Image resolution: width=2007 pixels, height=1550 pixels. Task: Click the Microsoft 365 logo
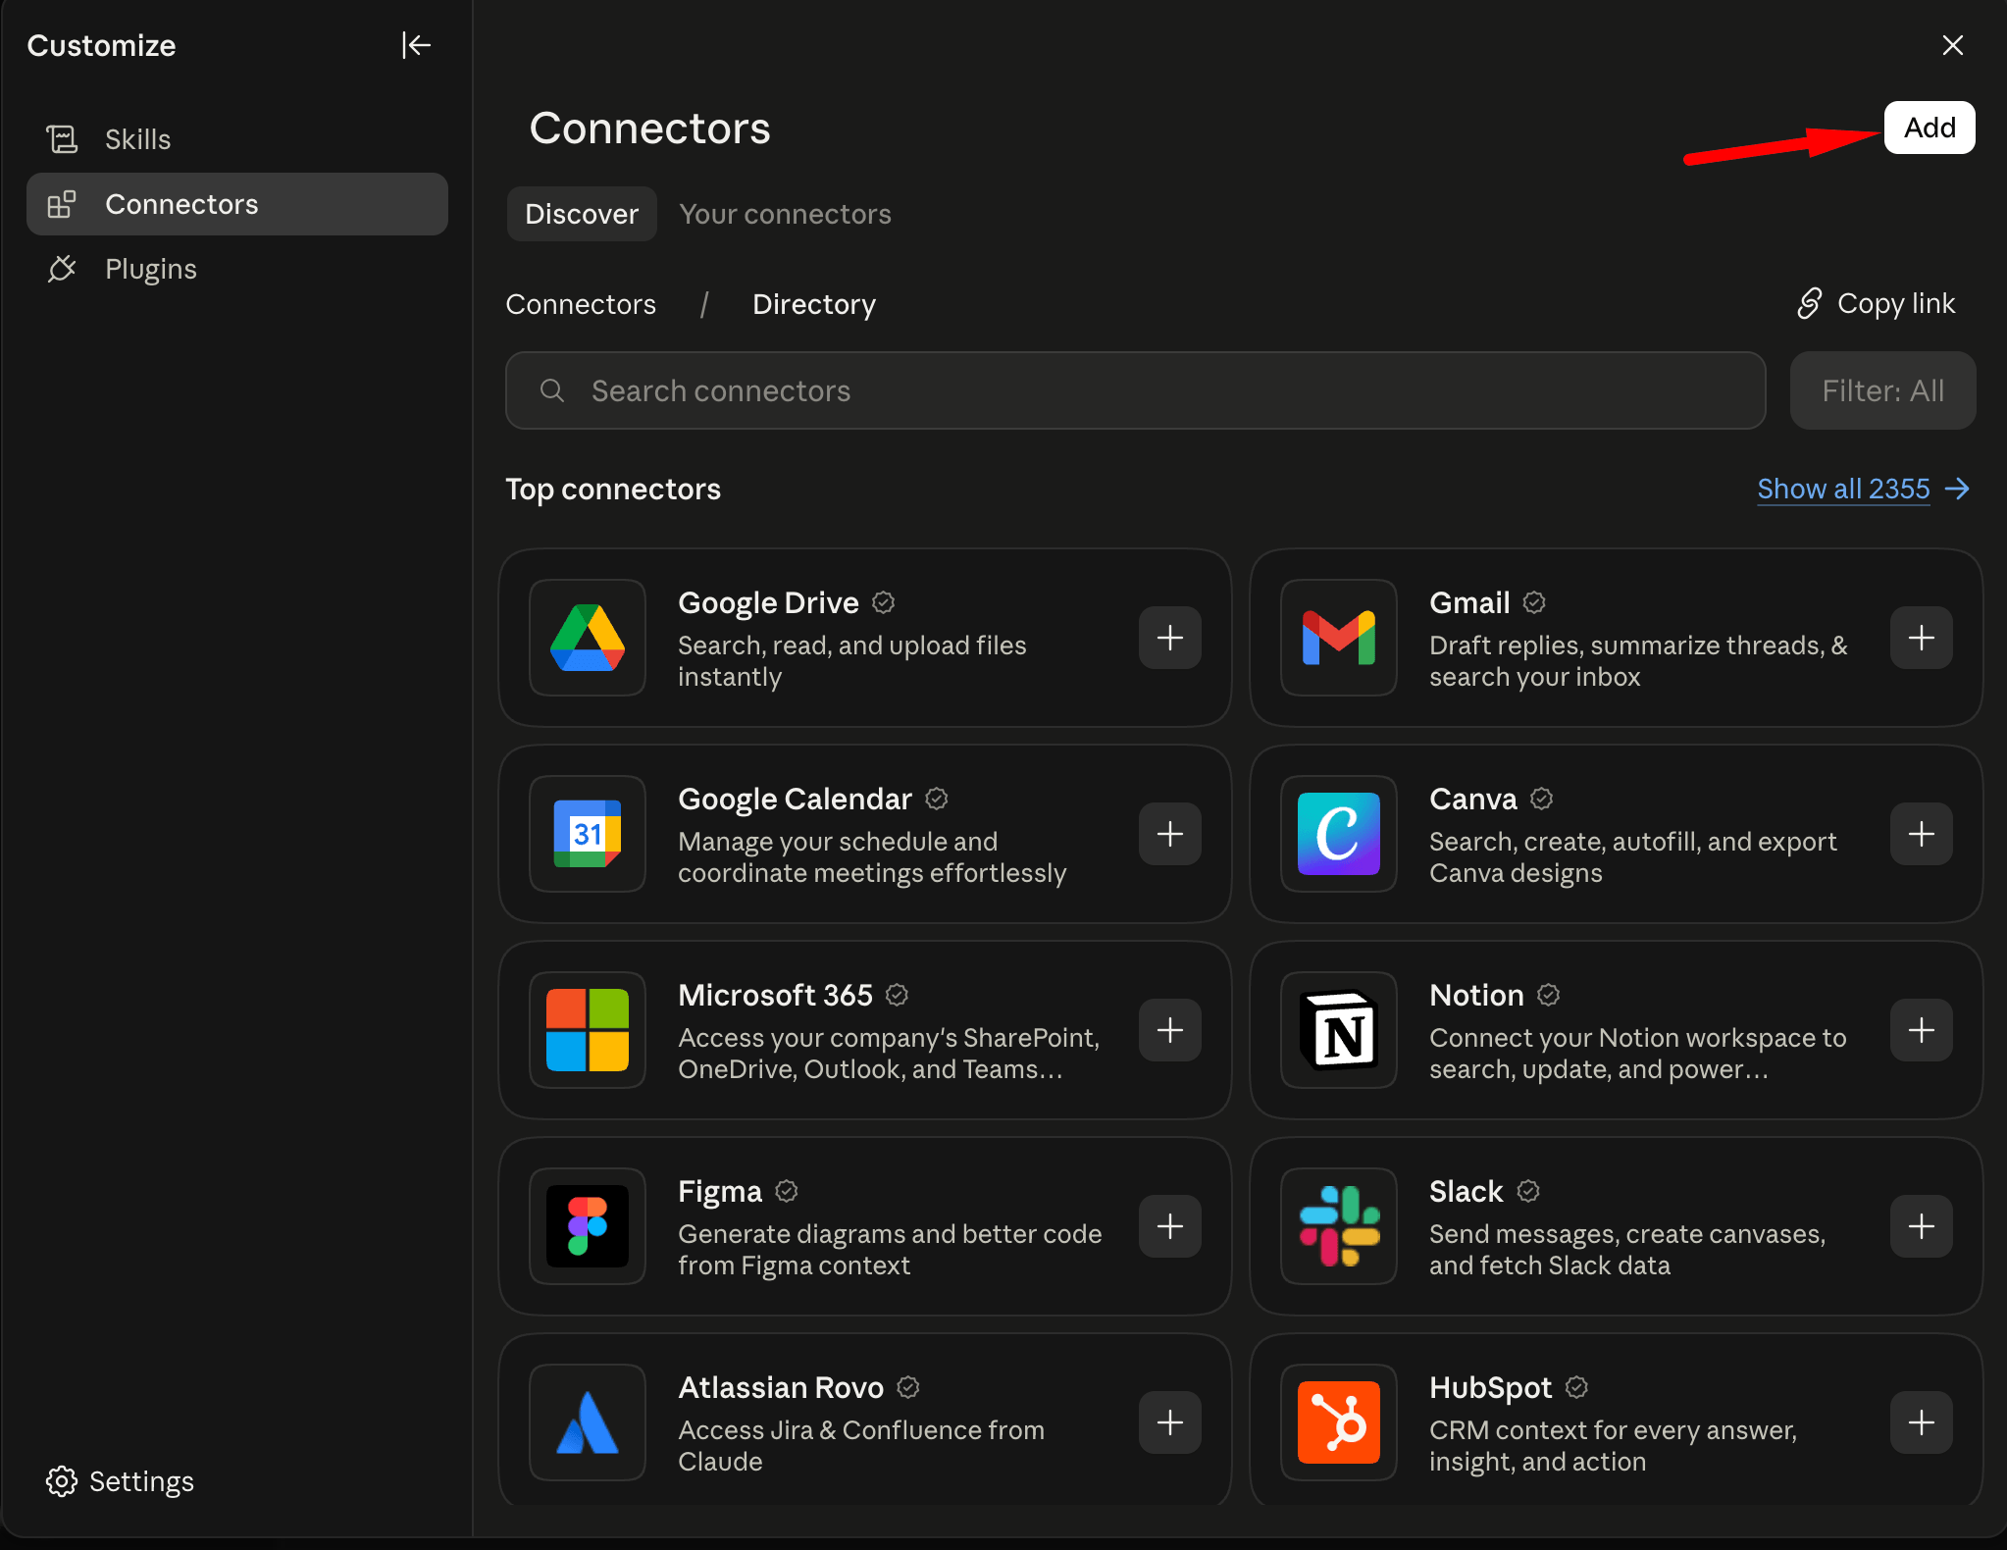point(588,1030)
